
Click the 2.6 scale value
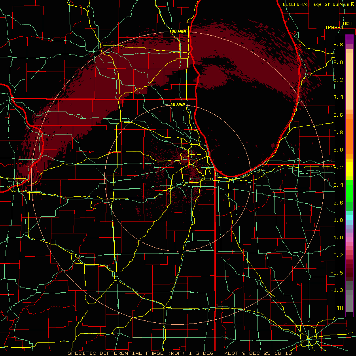click(338, 203)
